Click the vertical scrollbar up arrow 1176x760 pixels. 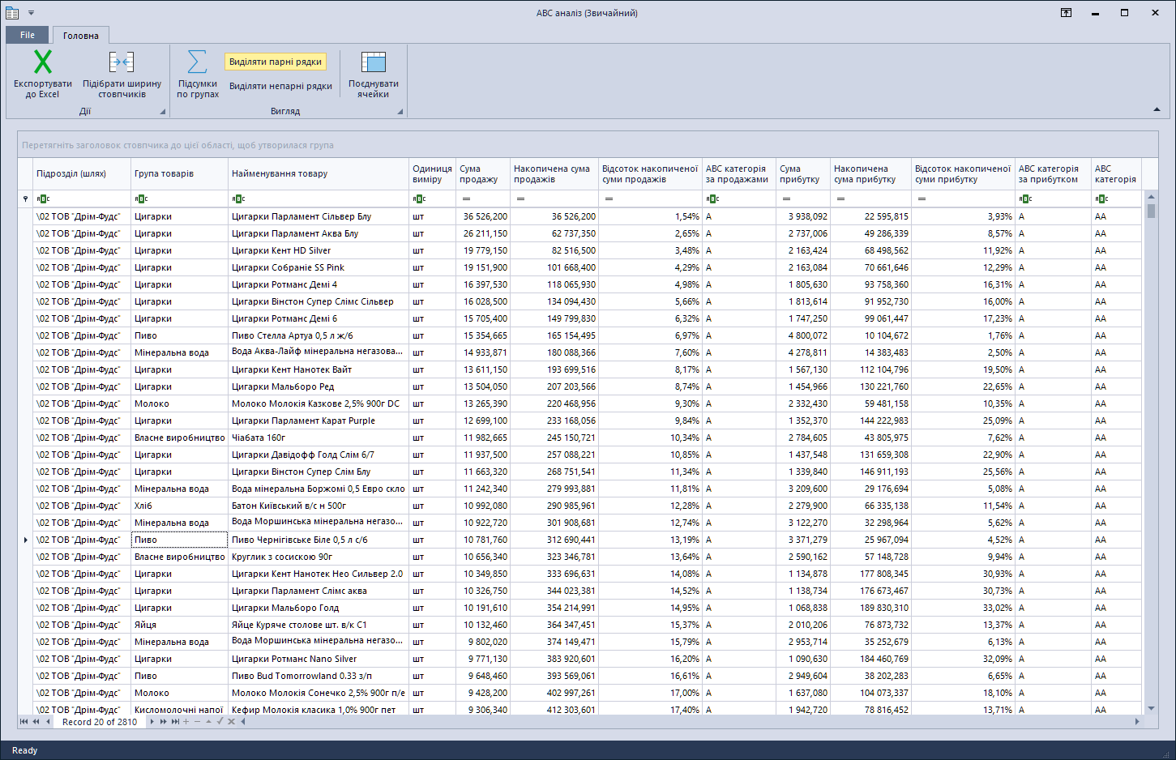coord(1151,196)
